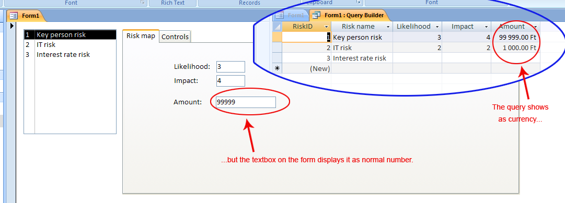The image size is (565, 203).
Task: Click the select-all corner of query grid
Action: [276, 26]
